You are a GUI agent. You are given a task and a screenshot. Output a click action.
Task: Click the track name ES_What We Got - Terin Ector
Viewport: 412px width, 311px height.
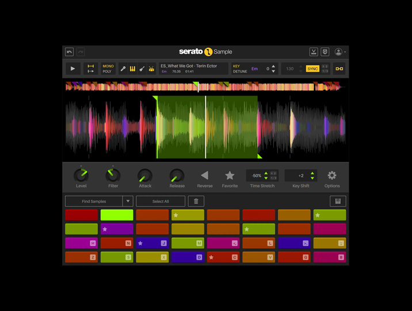click(x=189, y=66)
